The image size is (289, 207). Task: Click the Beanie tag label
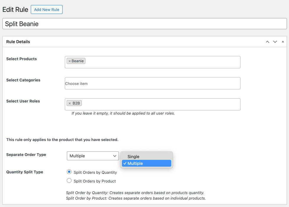(x=78, y=61)
